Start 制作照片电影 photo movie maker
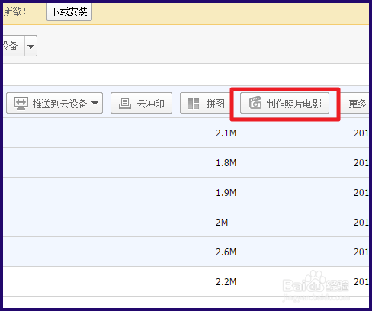The width and height of the screenshot is (372, 311). coord(284,103)
